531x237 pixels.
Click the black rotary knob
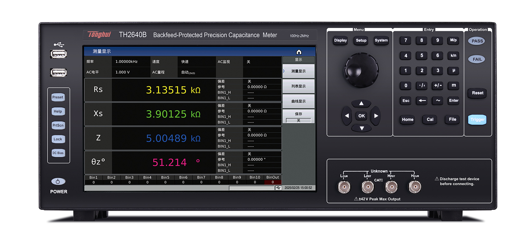click(x=361, y=70)
